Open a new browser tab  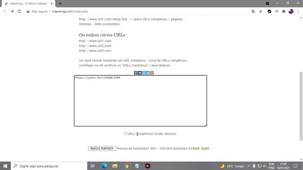[x=60, y=3]
